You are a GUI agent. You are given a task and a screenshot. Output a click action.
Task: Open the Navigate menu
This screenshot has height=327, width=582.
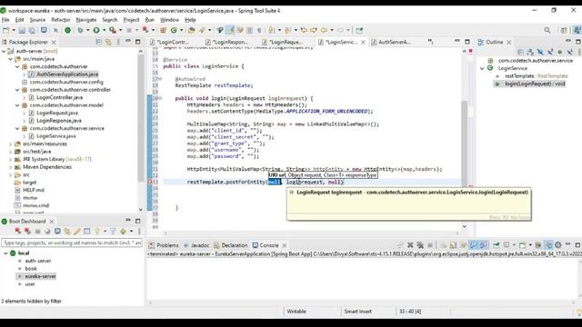point(86,20)
